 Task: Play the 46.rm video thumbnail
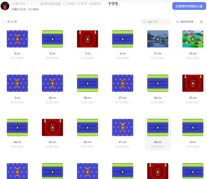(158, 83)
